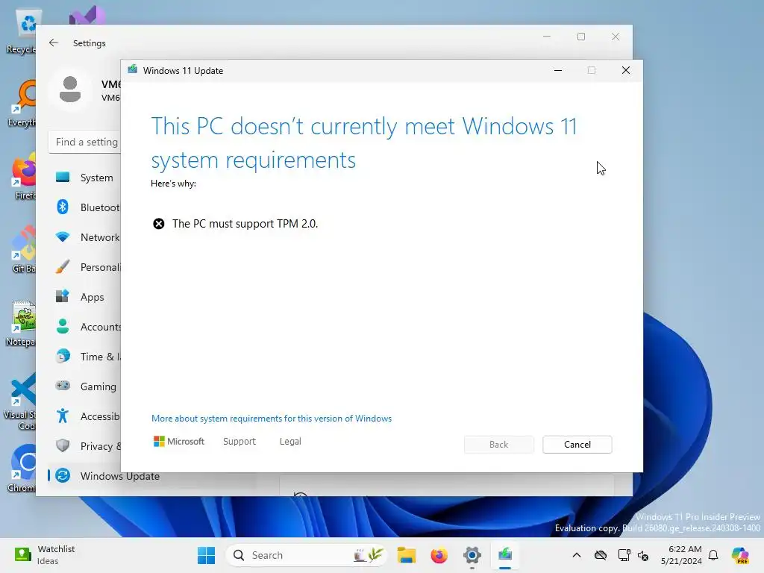Click the Windows 11 Update title bar icon
This screenshot has height=573, width=764.
click(133, 70)
